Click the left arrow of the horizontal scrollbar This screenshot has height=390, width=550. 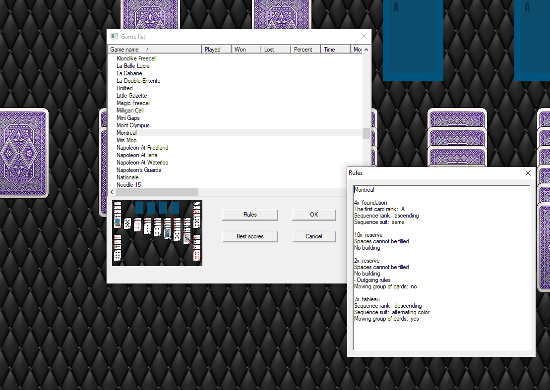pos(111,192)
